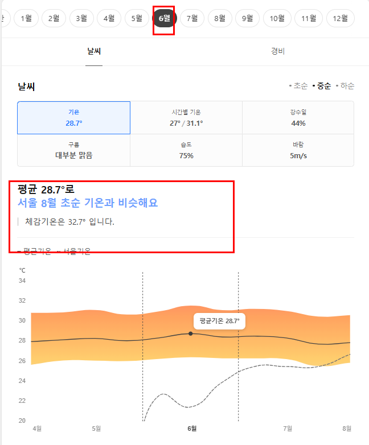Click the 7월 label on chart axis

pos(288,428)
